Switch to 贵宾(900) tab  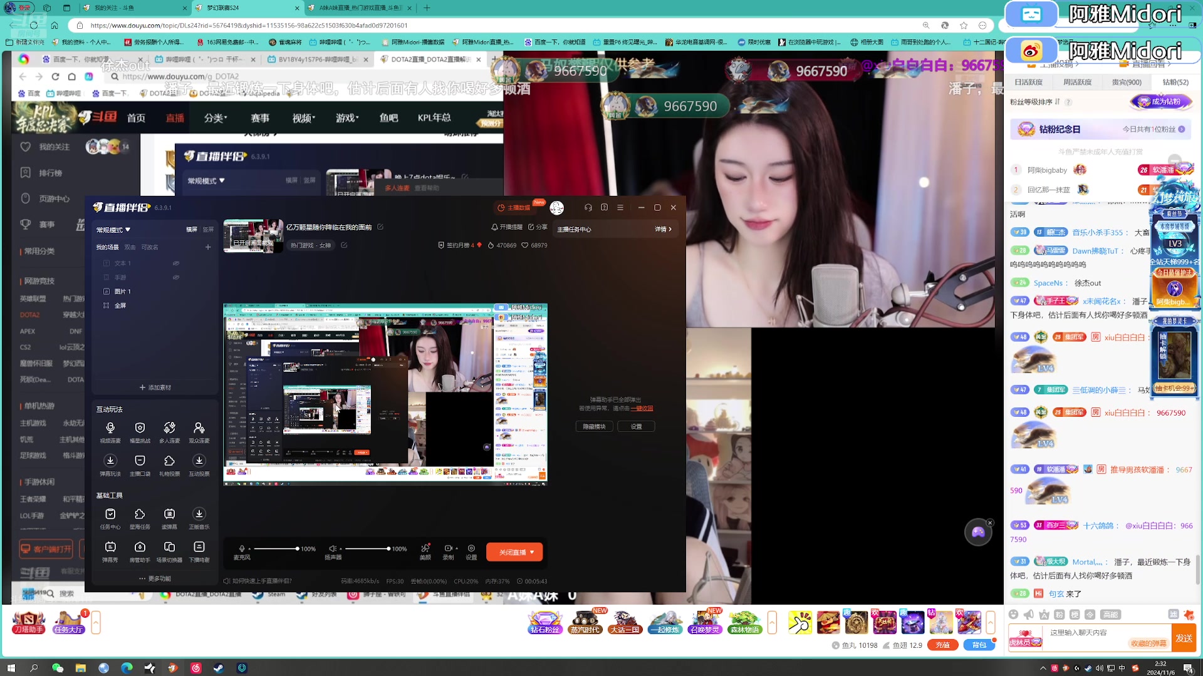click(1127, 82)
